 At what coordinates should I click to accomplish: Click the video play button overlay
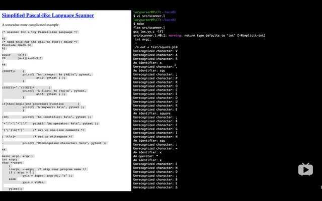(305, 169)
